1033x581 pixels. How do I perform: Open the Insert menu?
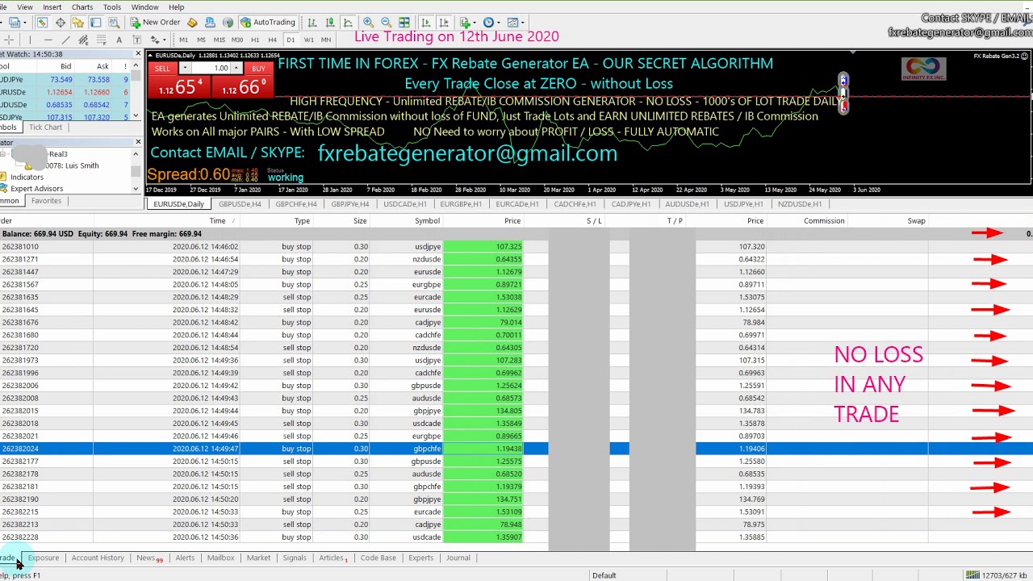(52, 6)
